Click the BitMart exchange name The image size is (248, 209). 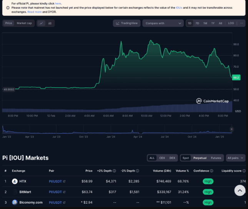[25, 192]
